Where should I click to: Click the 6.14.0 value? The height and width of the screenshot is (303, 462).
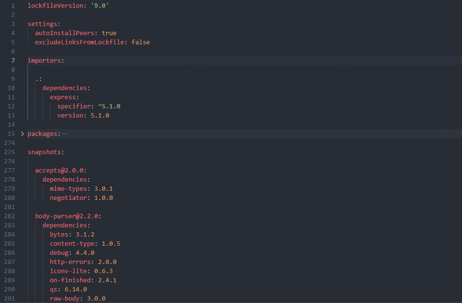click(x=76, y=290)
